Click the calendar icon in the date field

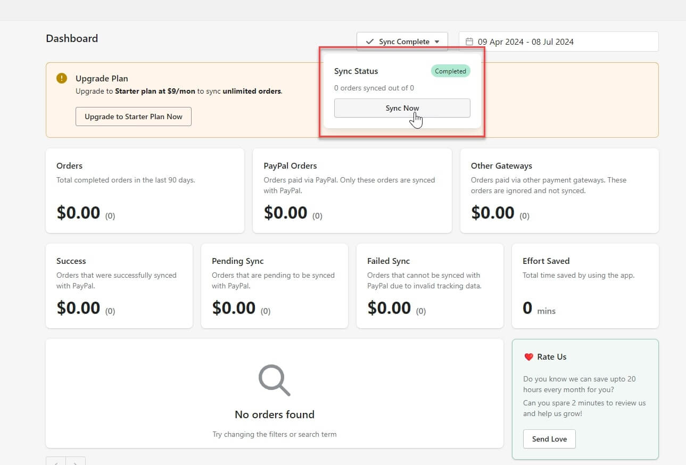coord(469,41)
